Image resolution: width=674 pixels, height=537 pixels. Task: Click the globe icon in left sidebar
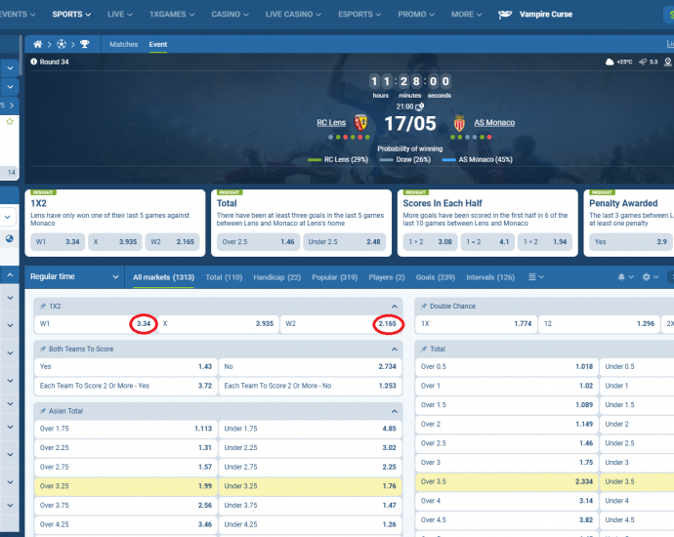(10, 239)
